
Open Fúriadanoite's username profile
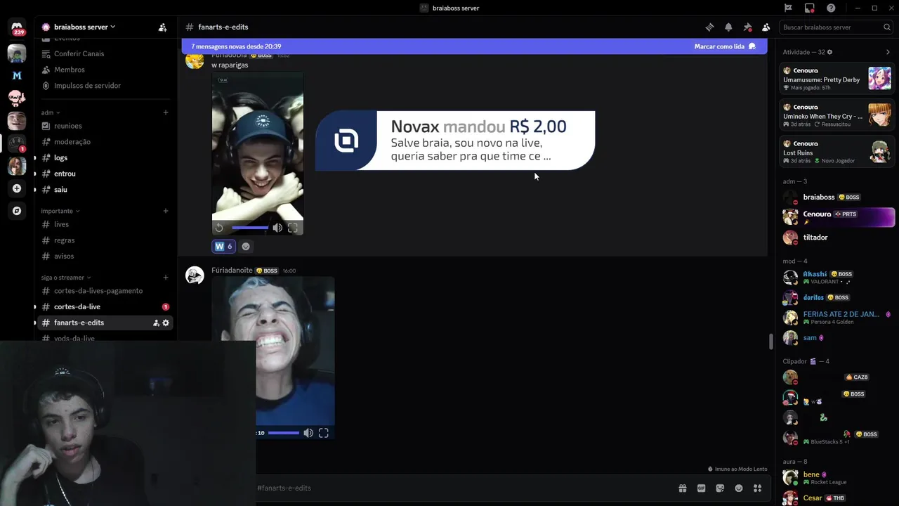pyautogui.click(x=232, y=271)
